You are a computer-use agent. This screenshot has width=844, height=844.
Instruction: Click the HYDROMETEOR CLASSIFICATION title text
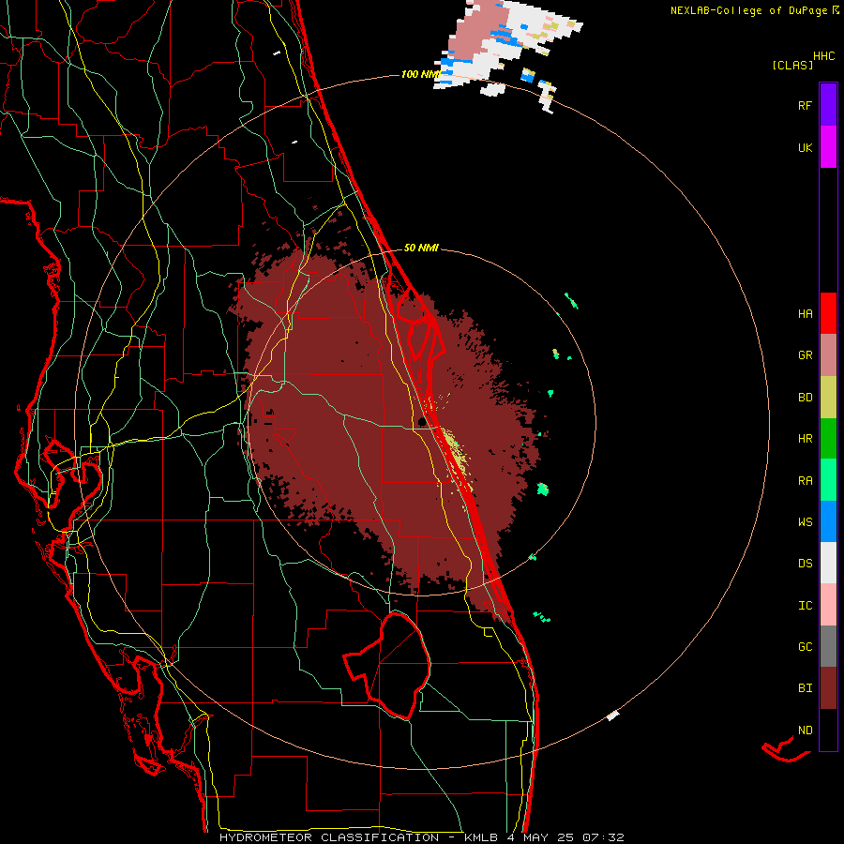329,837
